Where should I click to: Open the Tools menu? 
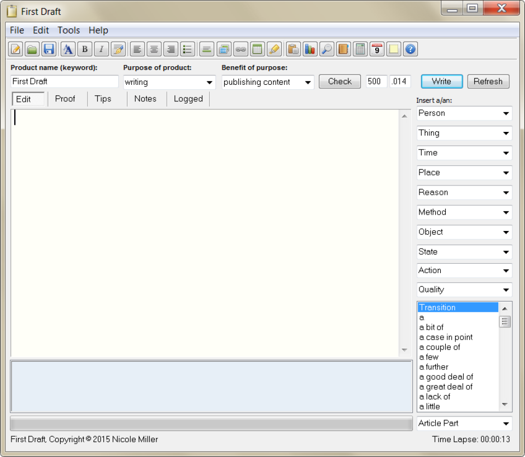point(69,30)
